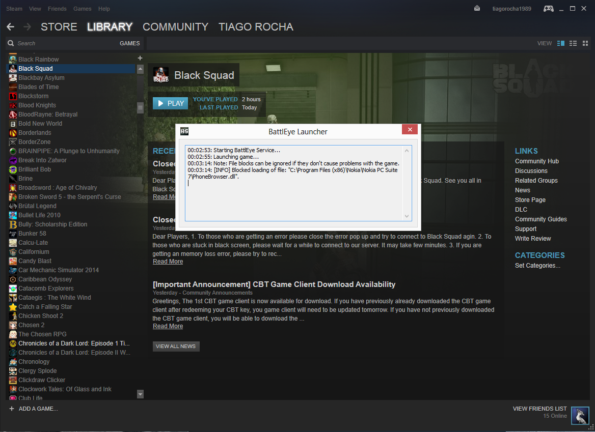Go to the COMMUNITY tab
The width and height of the screenshot is (595, 432).
pyautogui.click(x=175, y=27)
